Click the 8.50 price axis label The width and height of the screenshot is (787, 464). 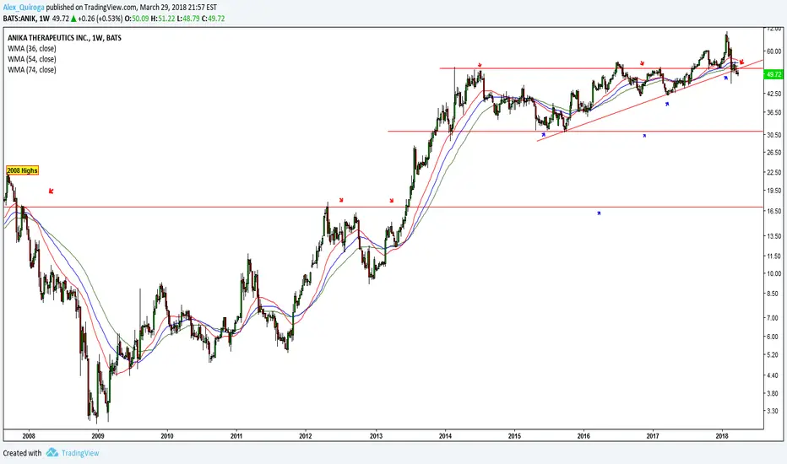774,294
